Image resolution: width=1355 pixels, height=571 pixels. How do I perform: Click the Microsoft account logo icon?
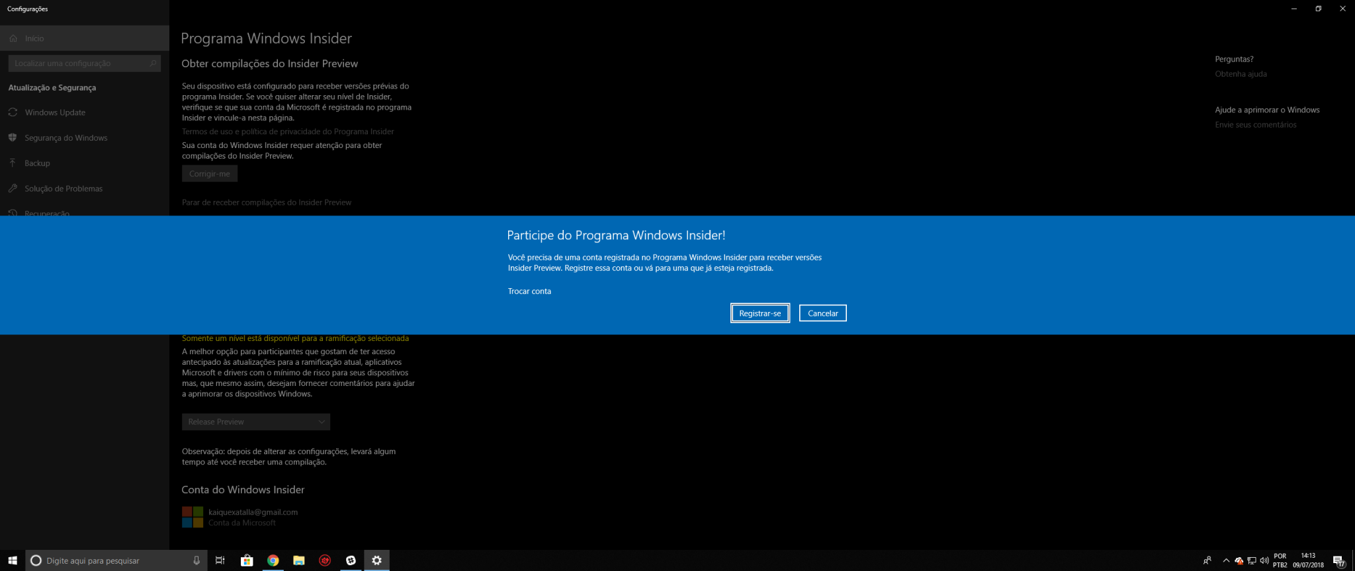pyautogui.click(x=193, y=517)
